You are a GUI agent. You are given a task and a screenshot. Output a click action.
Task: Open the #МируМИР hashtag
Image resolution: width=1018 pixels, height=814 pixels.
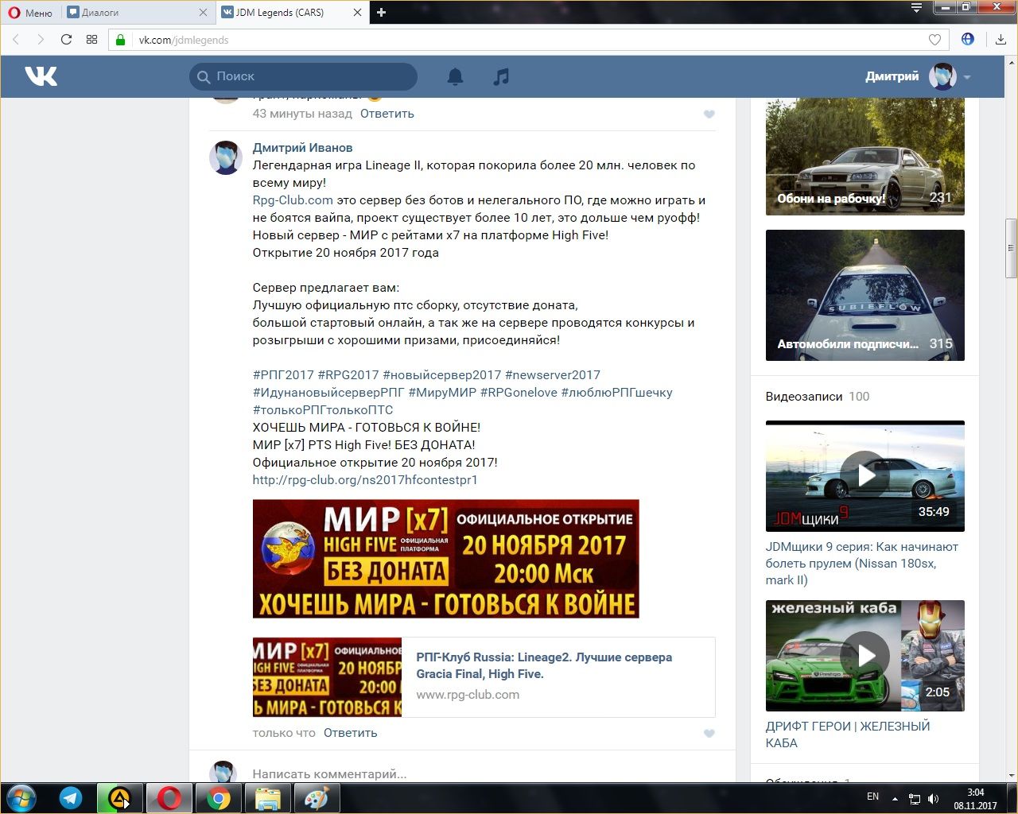(x=442, y=393)
